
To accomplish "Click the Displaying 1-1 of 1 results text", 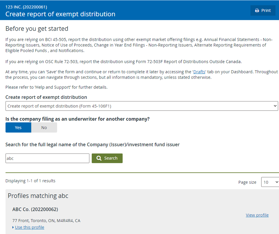I will (30, 181).
